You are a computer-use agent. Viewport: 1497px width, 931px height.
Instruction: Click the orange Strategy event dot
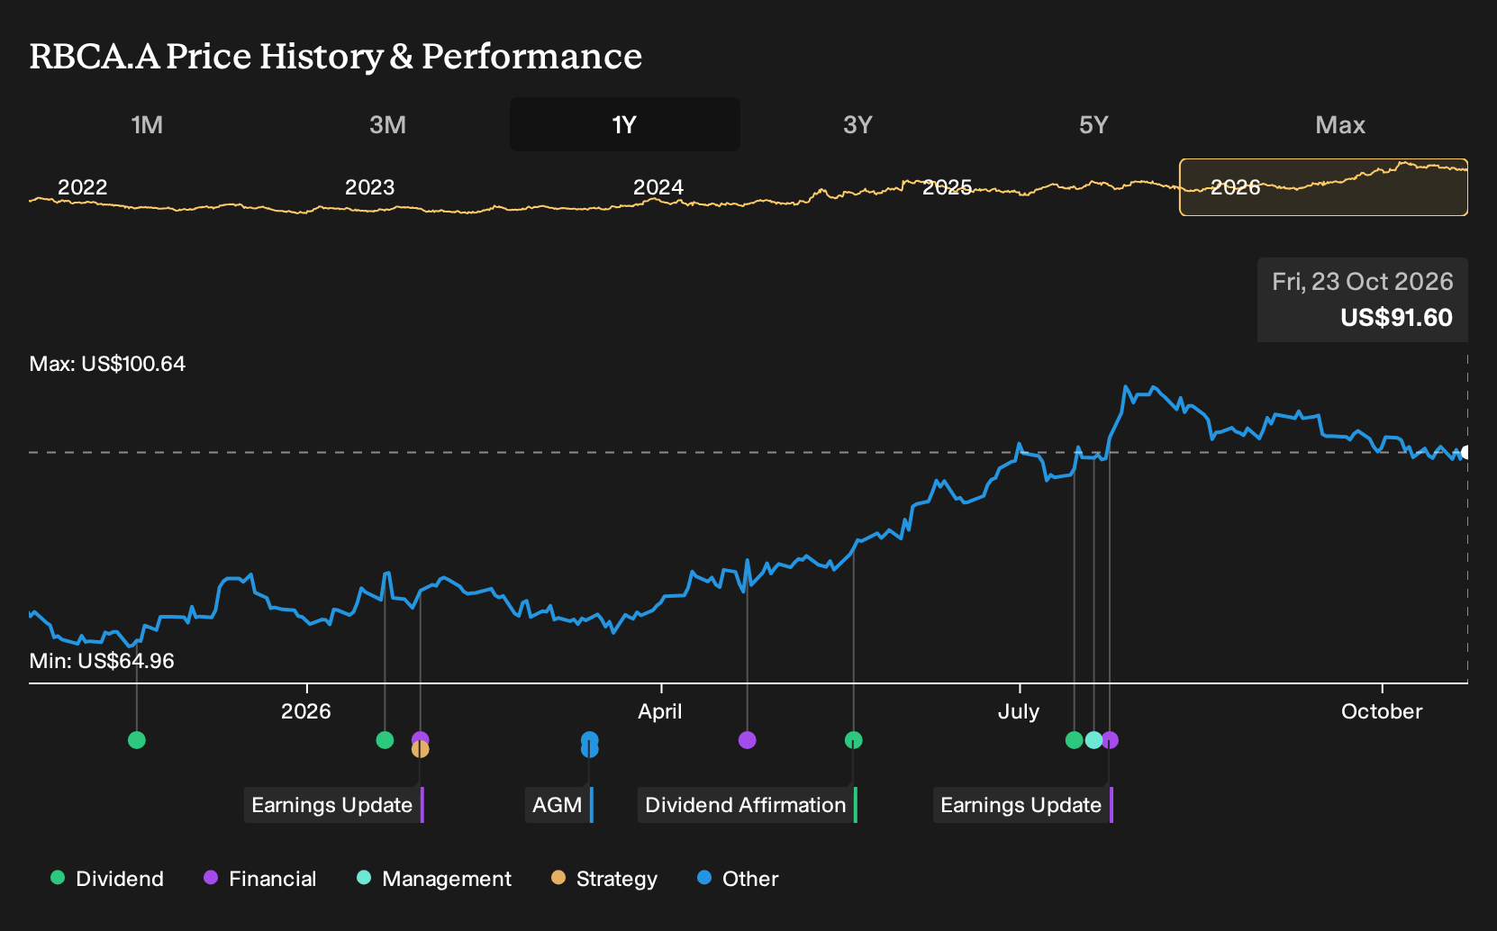(420, 749)
